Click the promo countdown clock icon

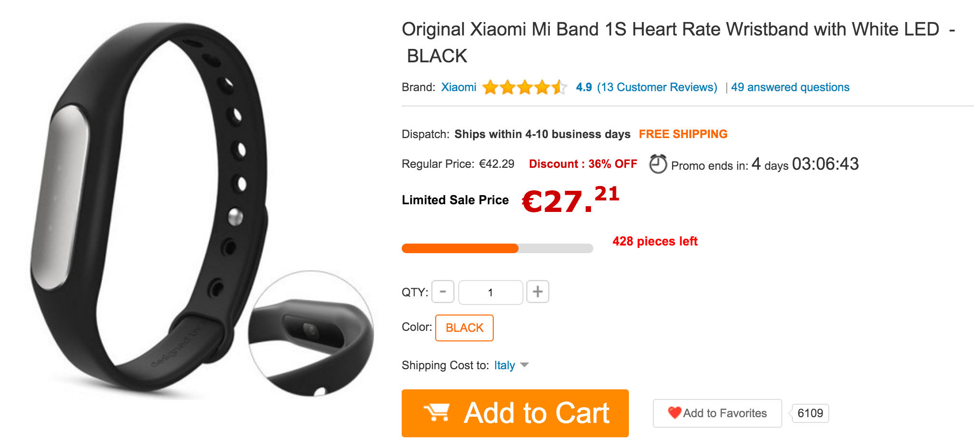[658, 164]
